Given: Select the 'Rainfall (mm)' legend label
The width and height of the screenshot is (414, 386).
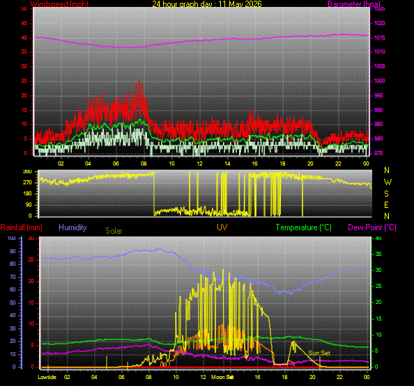Looking at the screenshot, I should point(21,227).
